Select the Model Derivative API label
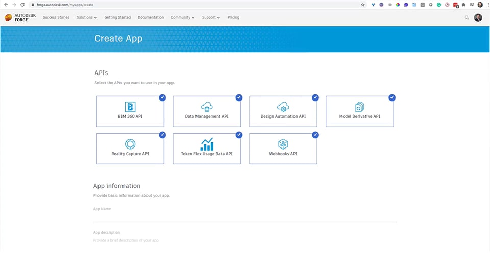This screenshot has width=490, height=272. tap(360, 116)
